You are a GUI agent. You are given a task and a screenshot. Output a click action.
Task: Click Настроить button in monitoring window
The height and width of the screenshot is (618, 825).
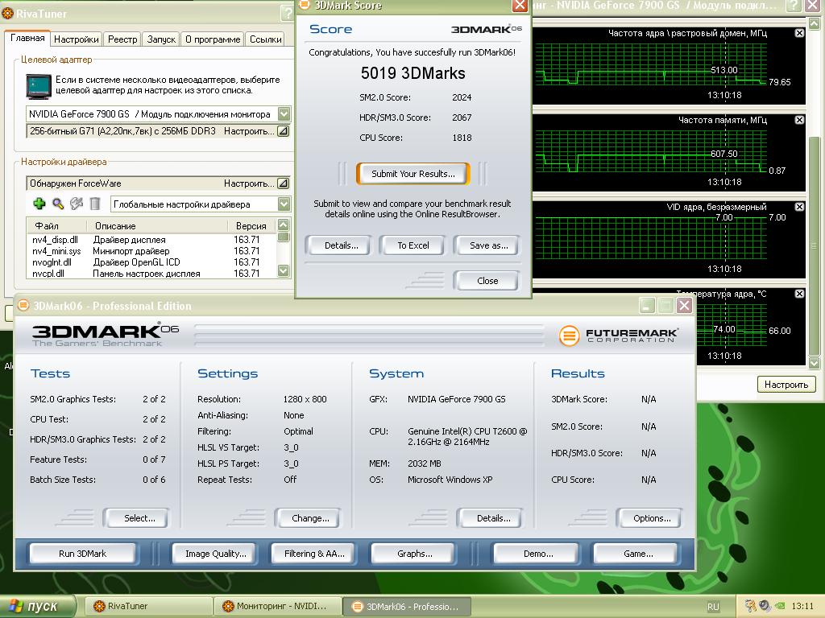coord(786,385)
